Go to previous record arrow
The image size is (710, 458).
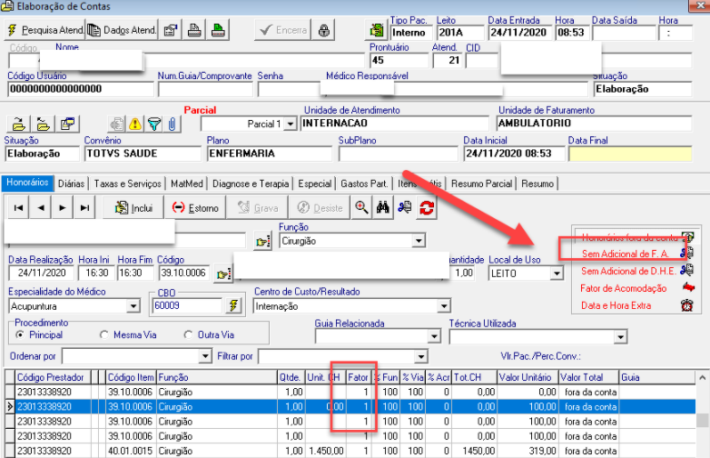[x=41, y=208]
